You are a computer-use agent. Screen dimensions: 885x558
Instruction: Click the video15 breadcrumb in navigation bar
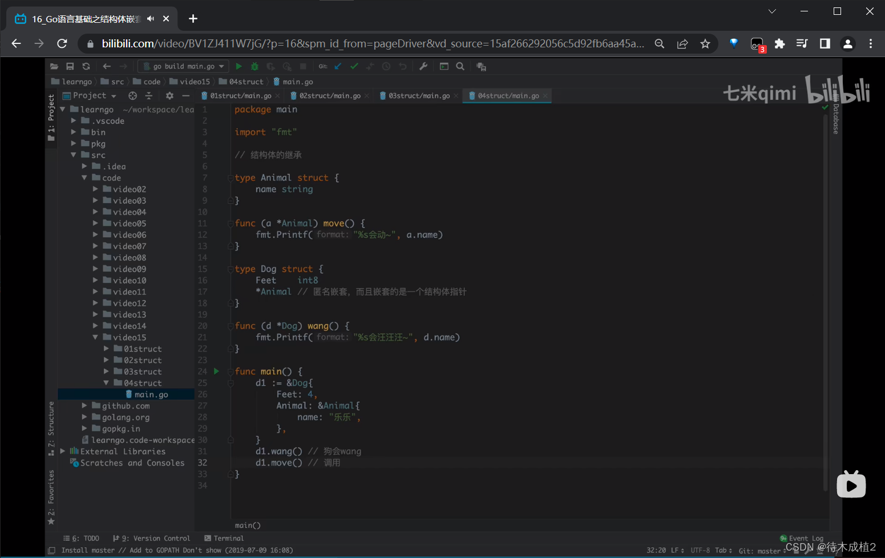pos(190,82)
